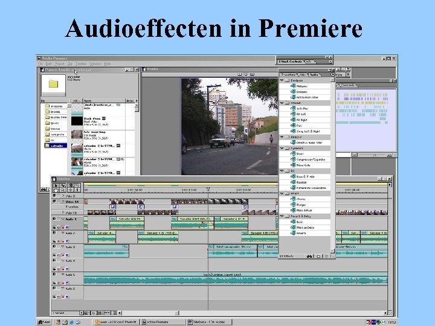Mute the Audio 6 track speaker

click(x=54, y=289)
